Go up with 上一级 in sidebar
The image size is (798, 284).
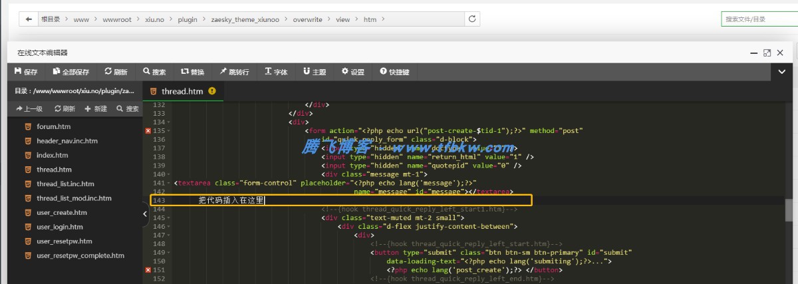pyautogui.click(x=29, y=108)
